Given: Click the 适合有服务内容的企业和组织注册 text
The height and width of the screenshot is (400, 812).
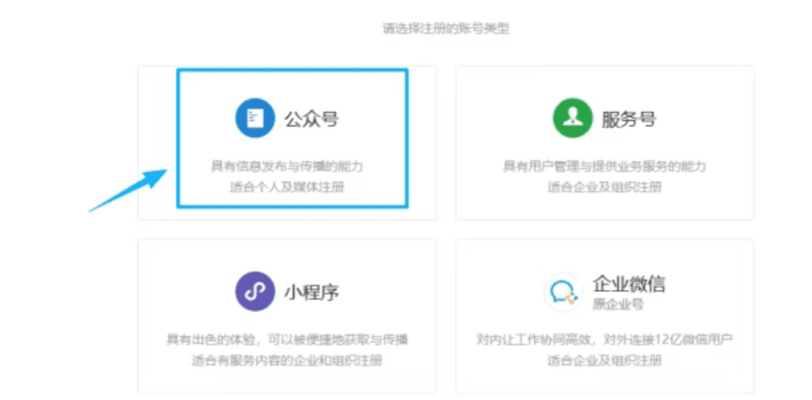Looking at the screenshot, I should point(286,361).
